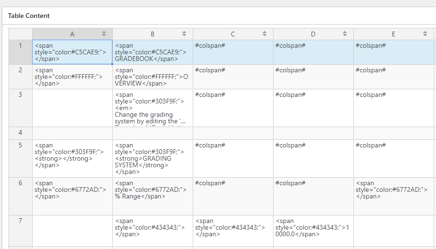Click cell C1 with #colspan#

click(233, 52)
